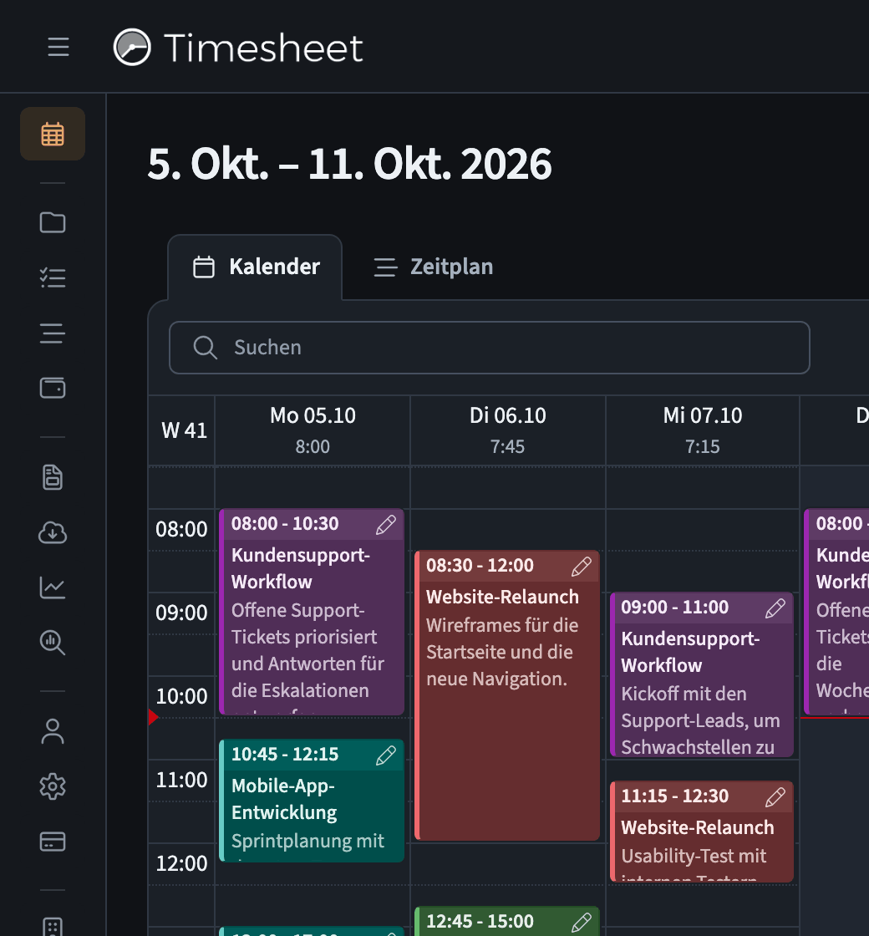Screen dimensions: 869x936
Task: Edit the 11:15 - 12:30 Website-Relaunch entry via its pencil
Action: tap(775, 797)
